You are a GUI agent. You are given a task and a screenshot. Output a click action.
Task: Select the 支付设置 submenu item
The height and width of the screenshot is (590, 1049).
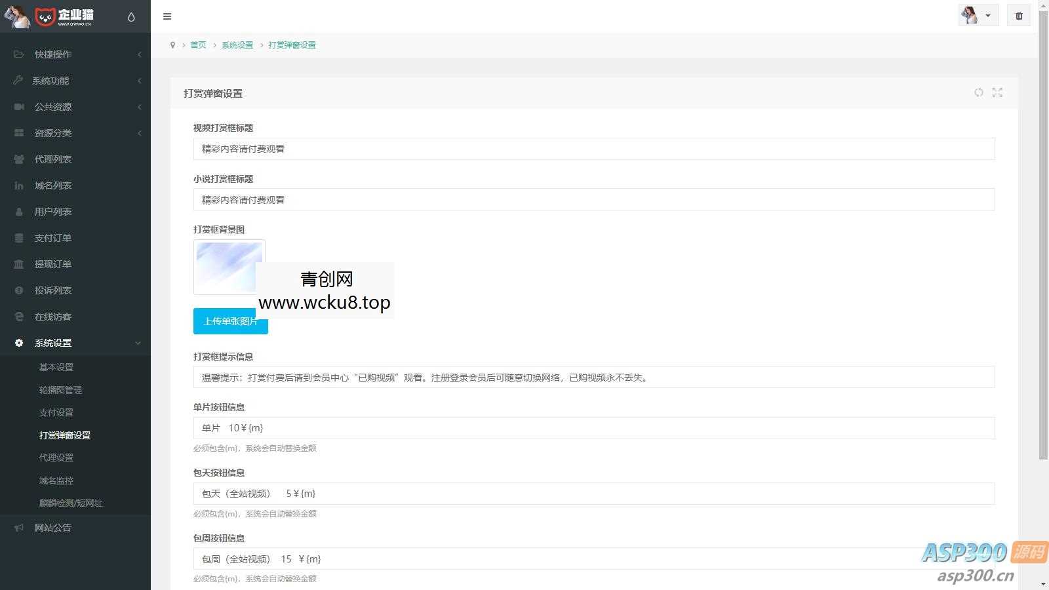pos(57,412)
